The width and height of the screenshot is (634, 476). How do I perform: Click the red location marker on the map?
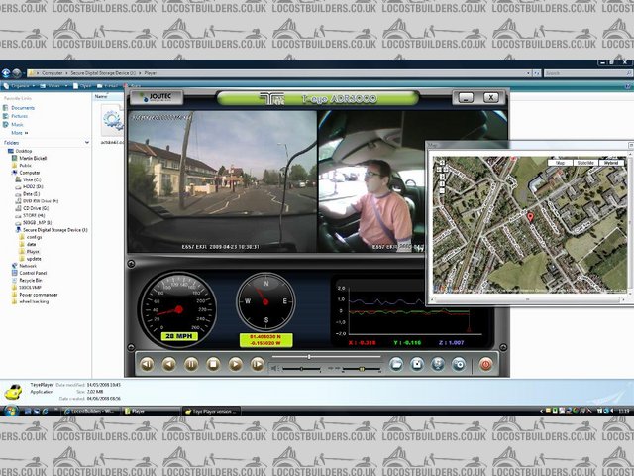point(529,216)
